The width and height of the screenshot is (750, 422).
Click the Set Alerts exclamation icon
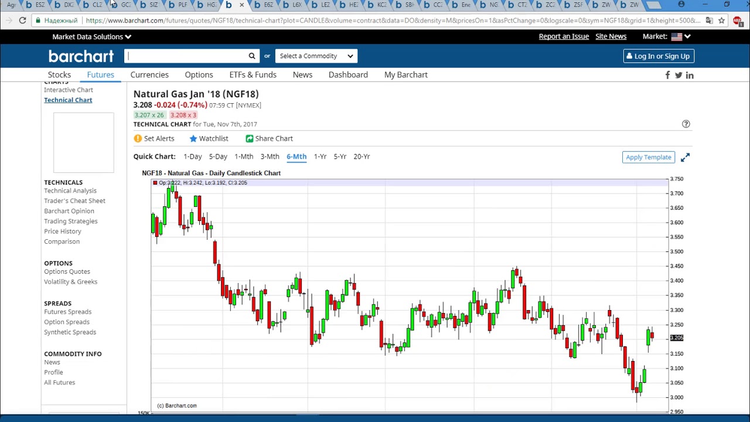coord(138,138)
